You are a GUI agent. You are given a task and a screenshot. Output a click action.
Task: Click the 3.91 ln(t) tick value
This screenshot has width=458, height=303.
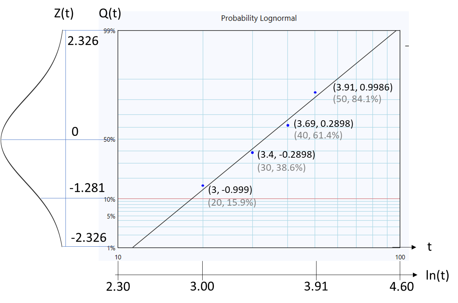click(x=316, y=287)
